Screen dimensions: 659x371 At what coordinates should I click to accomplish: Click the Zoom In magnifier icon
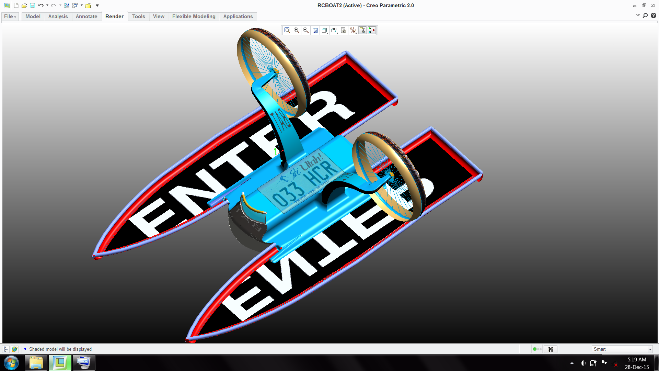click(x=297, y=30)
